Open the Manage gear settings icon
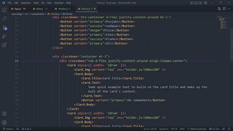The width and height of the screenshot is (233, 131). 4,123
